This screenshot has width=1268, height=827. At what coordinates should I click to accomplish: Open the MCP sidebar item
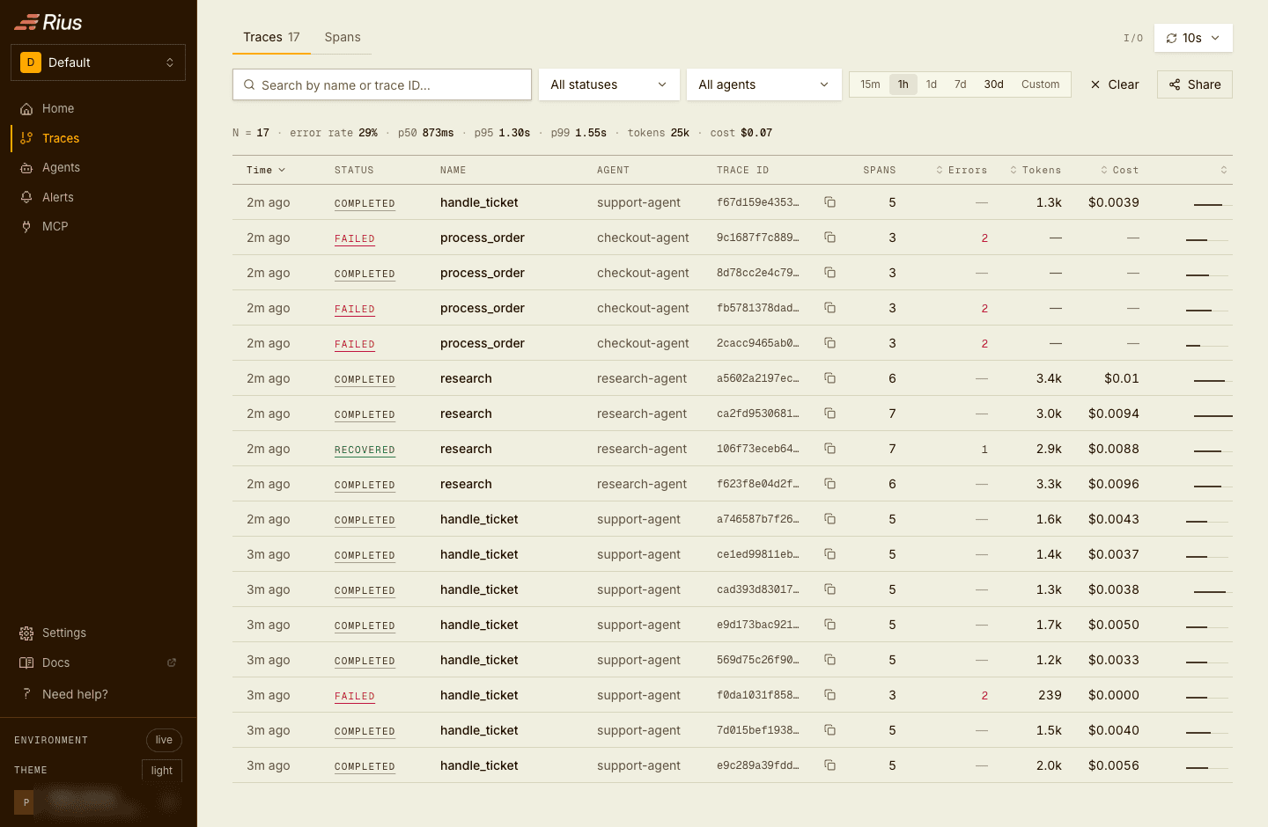click(98, 226)
